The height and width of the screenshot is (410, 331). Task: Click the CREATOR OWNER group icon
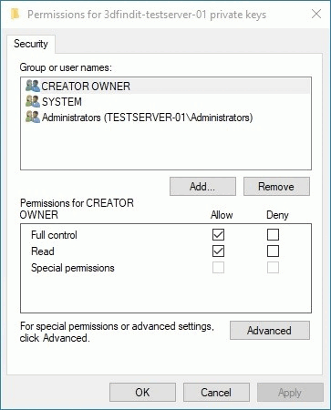click(x=33, y=86)
